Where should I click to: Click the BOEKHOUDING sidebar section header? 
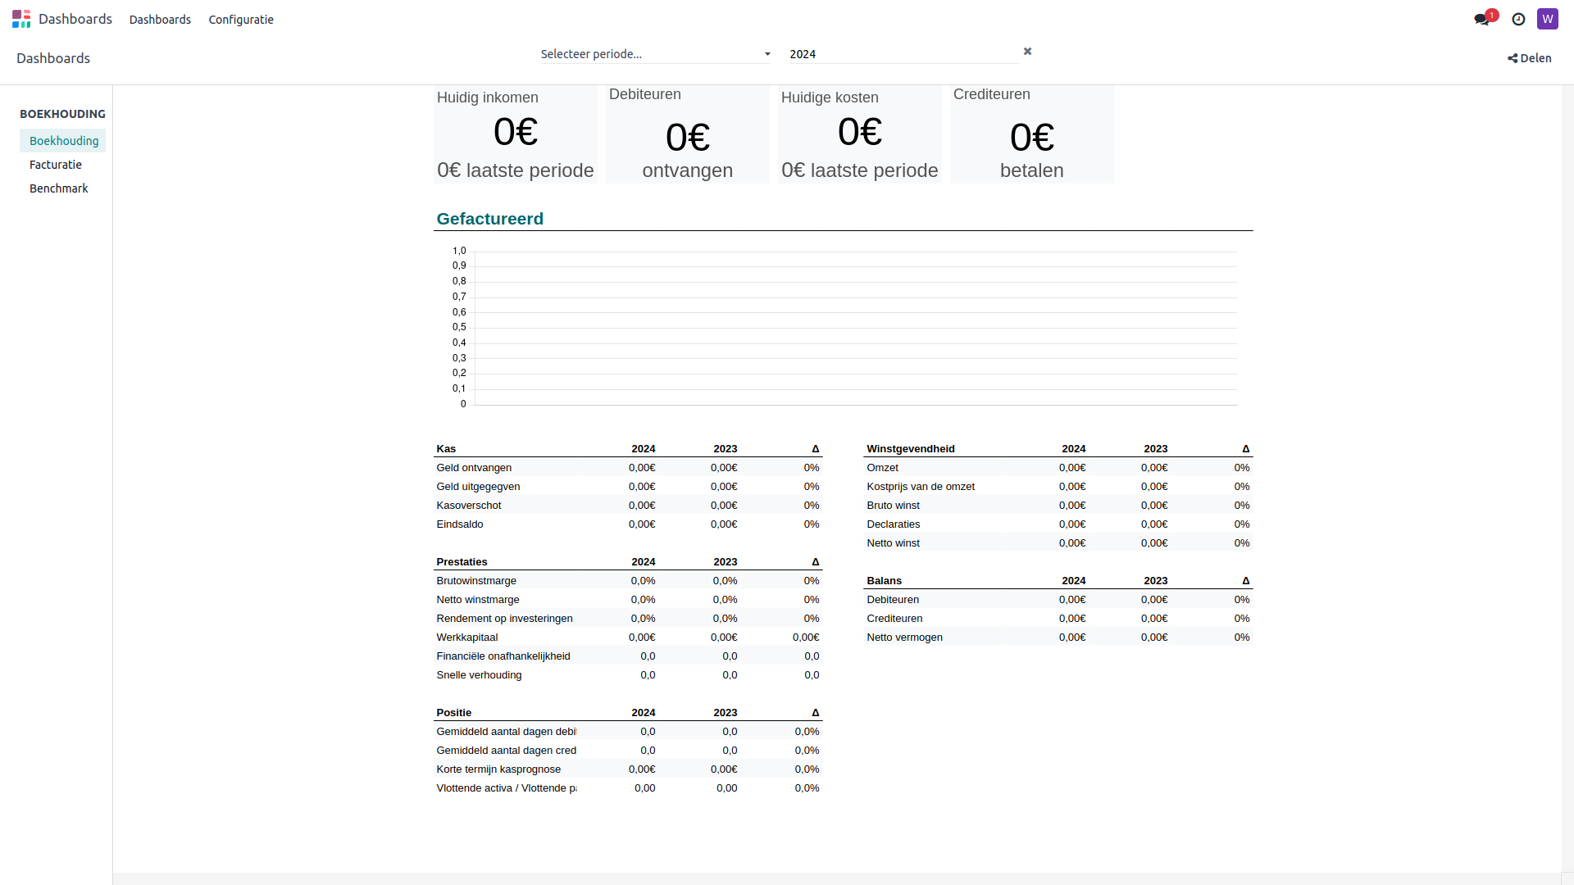coord(62,114)
